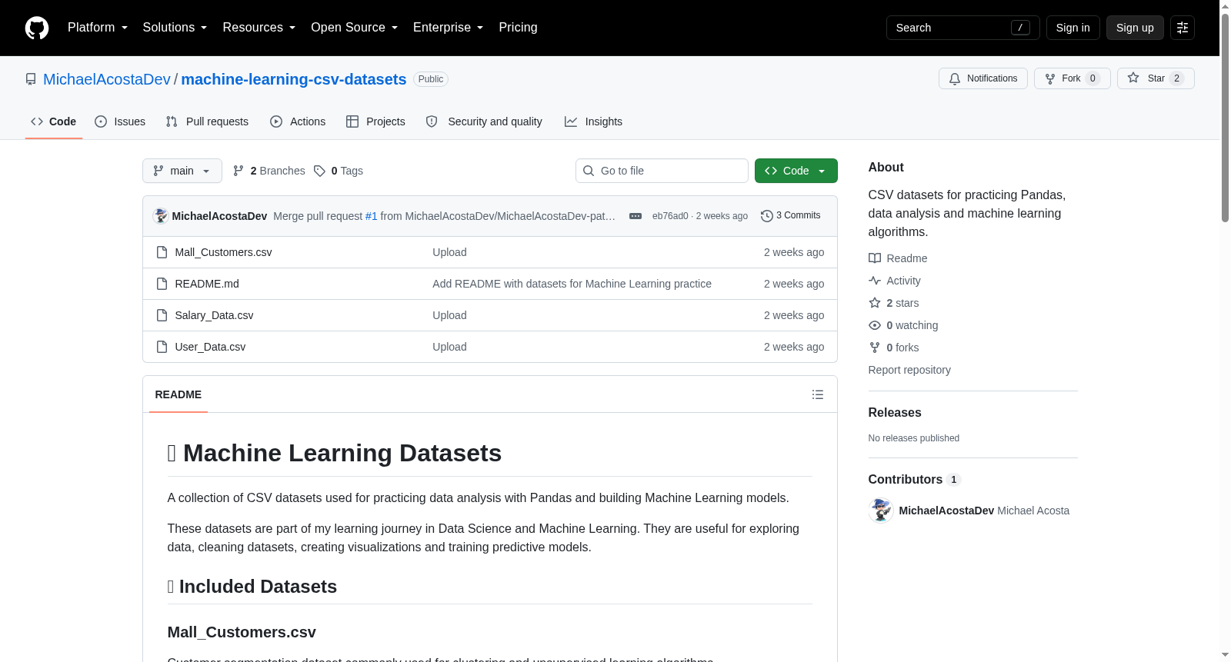Select the MichaelAcostaDev contributor avatar

(881, 511)
